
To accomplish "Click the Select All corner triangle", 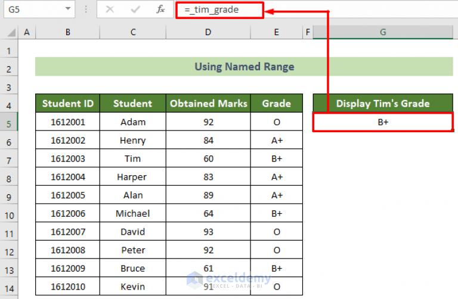I will (11, 32).
